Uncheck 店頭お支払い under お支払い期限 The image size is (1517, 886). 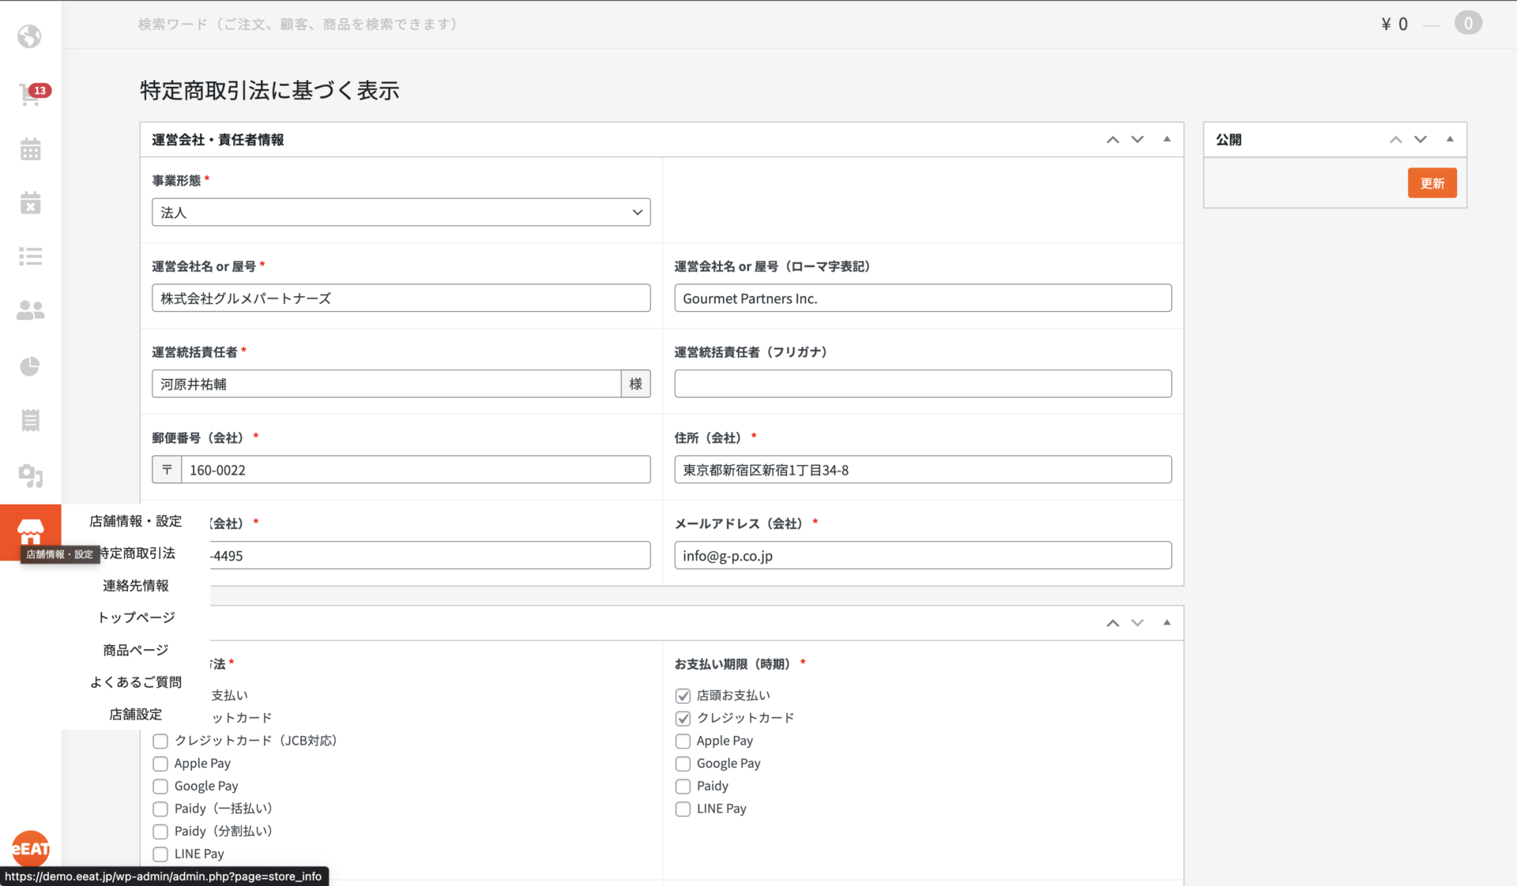(683, 696)
